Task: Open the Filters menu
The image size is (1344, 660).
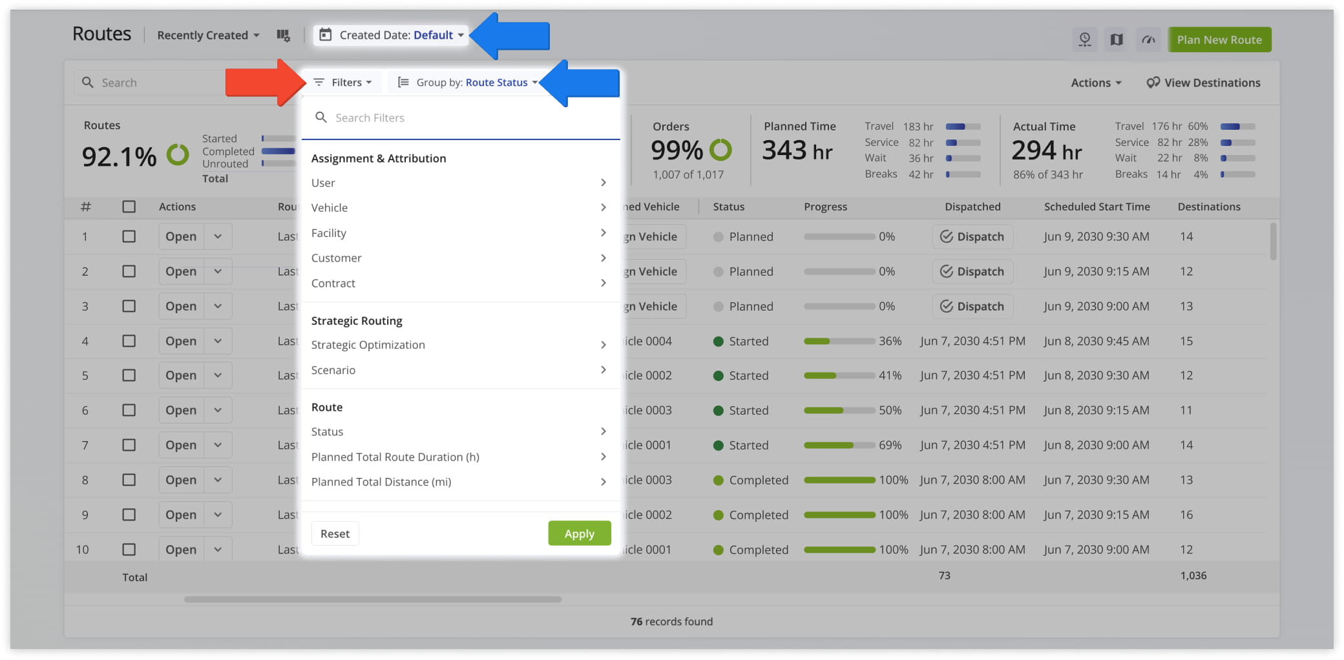Action: [x=342, y=82]
